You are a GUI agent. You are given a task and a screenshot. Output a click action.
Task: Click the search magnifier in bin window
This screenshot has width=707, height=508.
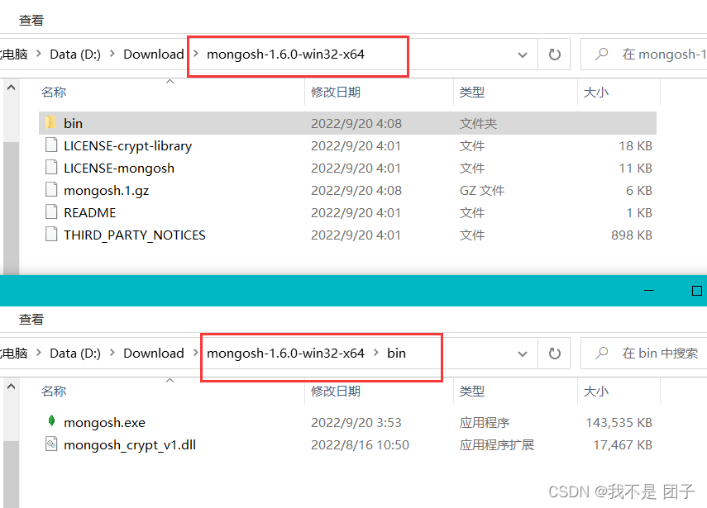[x=601, y=353]
